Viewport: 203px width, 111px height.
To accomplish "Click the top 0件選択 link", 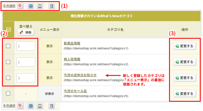I will click(9, 6).
